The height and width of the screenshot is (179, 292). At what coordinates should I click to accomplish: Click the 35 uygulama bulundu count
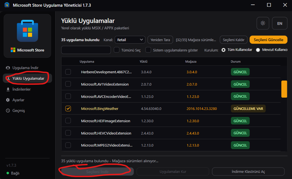(x=80, y=40)
